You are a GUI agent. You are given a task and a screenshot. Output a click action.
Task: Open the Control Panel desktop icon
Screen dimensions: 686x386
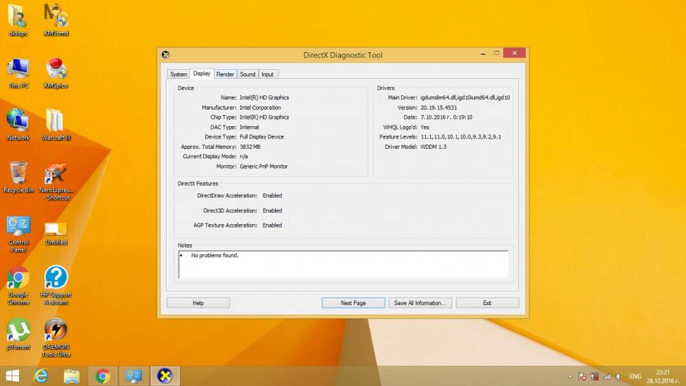click(x=18, y=234)
